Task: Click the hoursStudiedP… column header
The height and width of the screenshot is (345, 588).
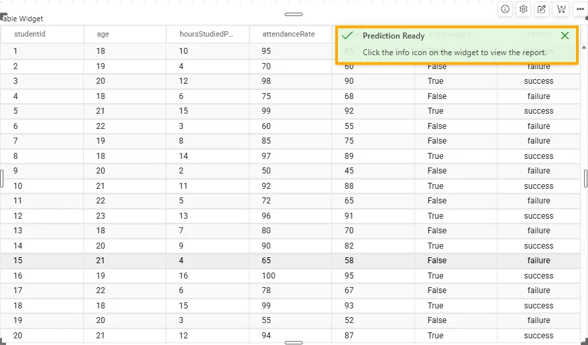Action: pyautogui.click(x=206, y=34)
